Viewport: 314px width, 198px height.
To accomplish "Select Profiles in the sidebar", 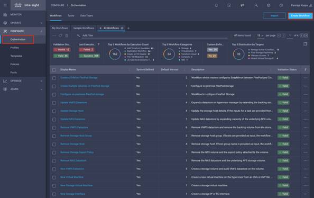I will click(15, 48).
